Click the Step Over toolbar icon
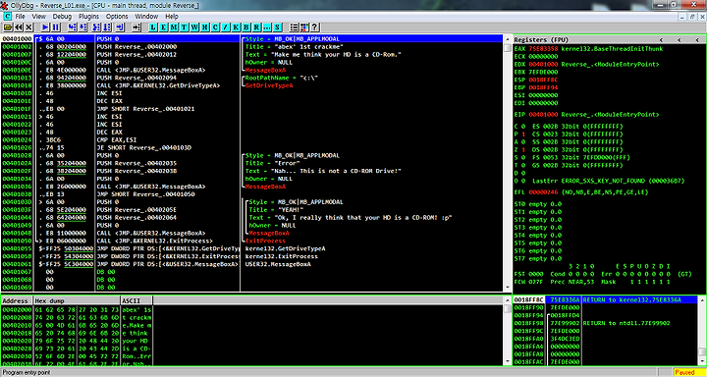The image size is (707, 377). [x=82, y=27]
